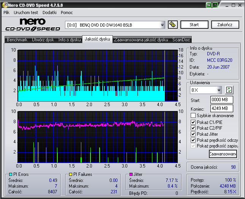Switch to the Utwórz dysk tab
This screenshot has width=245, height=199.
(43, 40)
